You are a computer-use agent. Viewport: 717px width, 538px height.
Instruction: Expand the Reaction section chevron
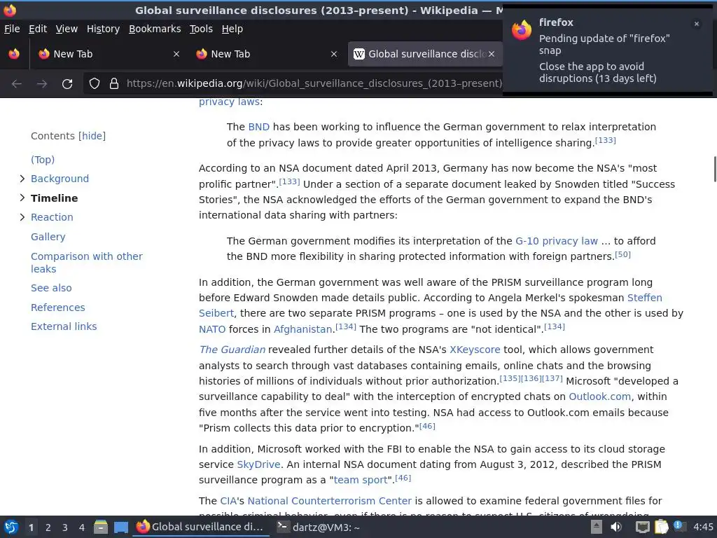point(22,217)
